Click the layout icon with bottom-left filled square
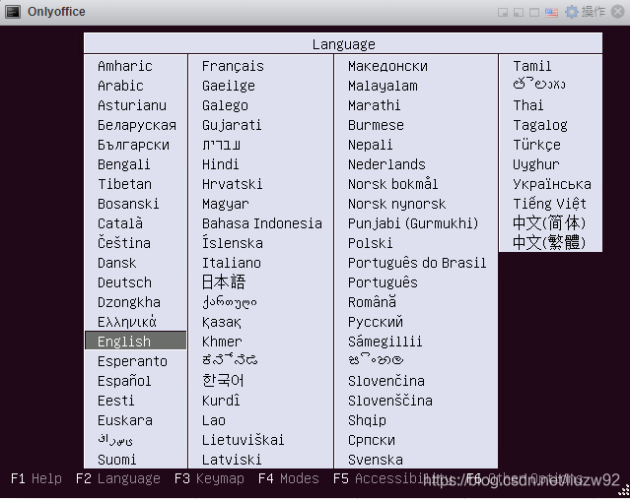630x499 pixels. tap(519, 13)
